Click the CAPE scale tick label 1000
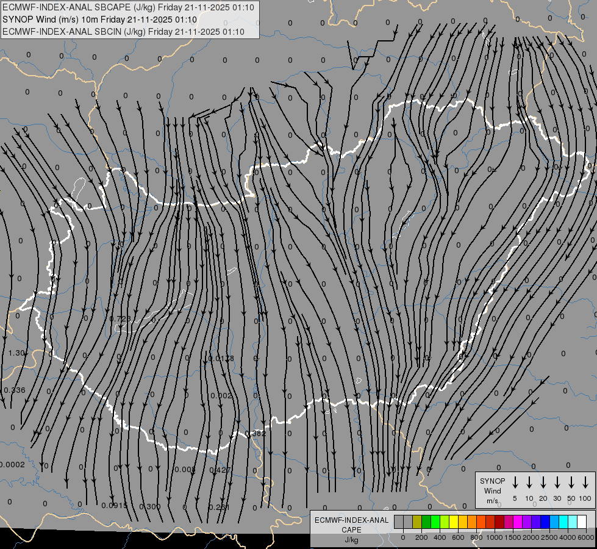597x549 pixels. (x=494, y=537)
